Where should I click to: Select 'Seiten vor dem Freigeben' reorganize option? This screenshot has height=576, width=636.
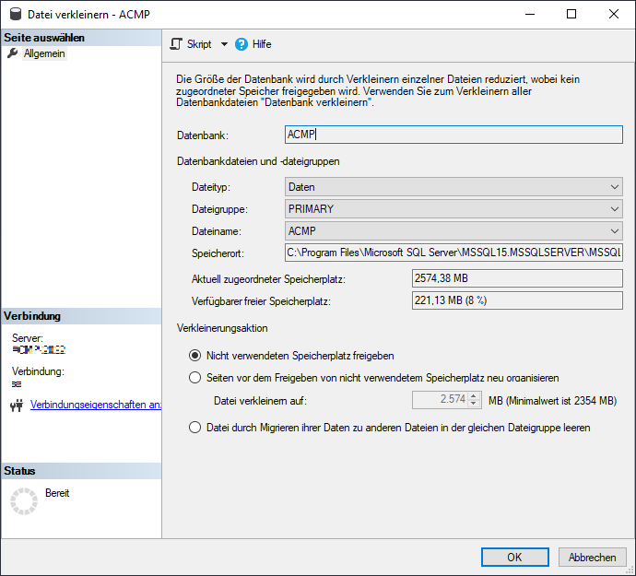coord(194,377)
